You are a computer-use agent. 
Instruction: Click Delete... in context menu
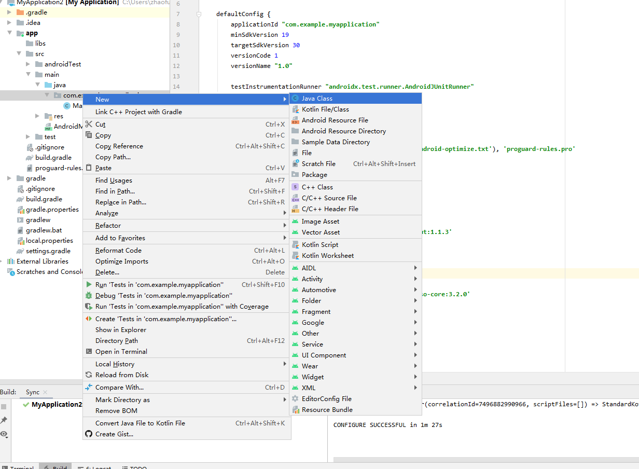[187, 272]
